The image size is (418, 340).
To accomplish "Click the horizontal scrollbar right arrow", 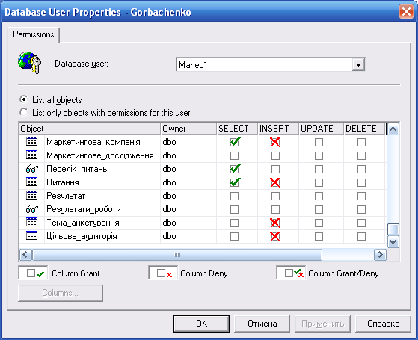I will [x=380, y=255].
